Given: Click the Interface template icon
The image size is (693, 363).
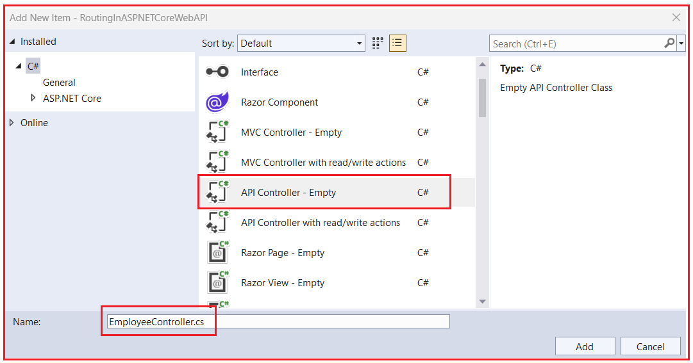Looking at the screenshot, I should click(217, 72).
